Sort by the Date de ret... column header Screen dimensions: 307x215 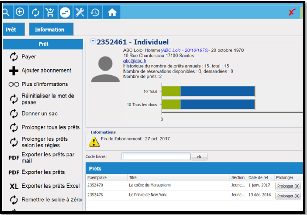click(261, 177)
